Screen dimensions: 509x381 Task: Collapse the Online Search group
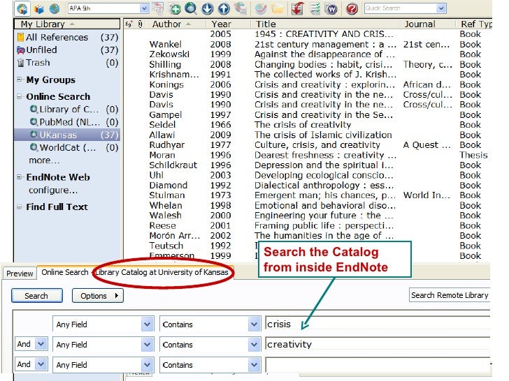pyautogui.click(x=19, y=97)
